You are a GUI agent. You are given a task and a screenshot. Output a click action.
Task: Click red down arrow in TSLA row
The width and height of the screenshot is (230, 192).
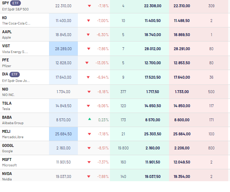88,106
